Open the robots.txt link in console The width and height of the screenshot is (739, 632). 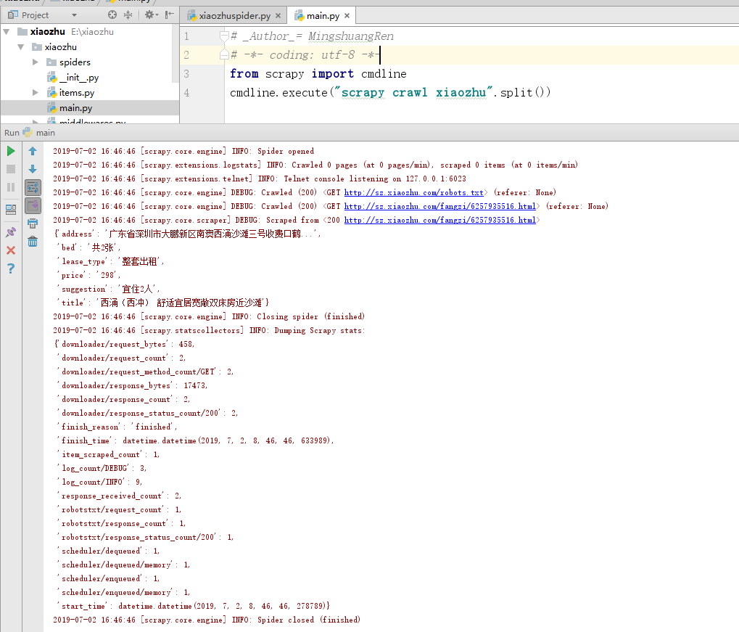point(414,192)
